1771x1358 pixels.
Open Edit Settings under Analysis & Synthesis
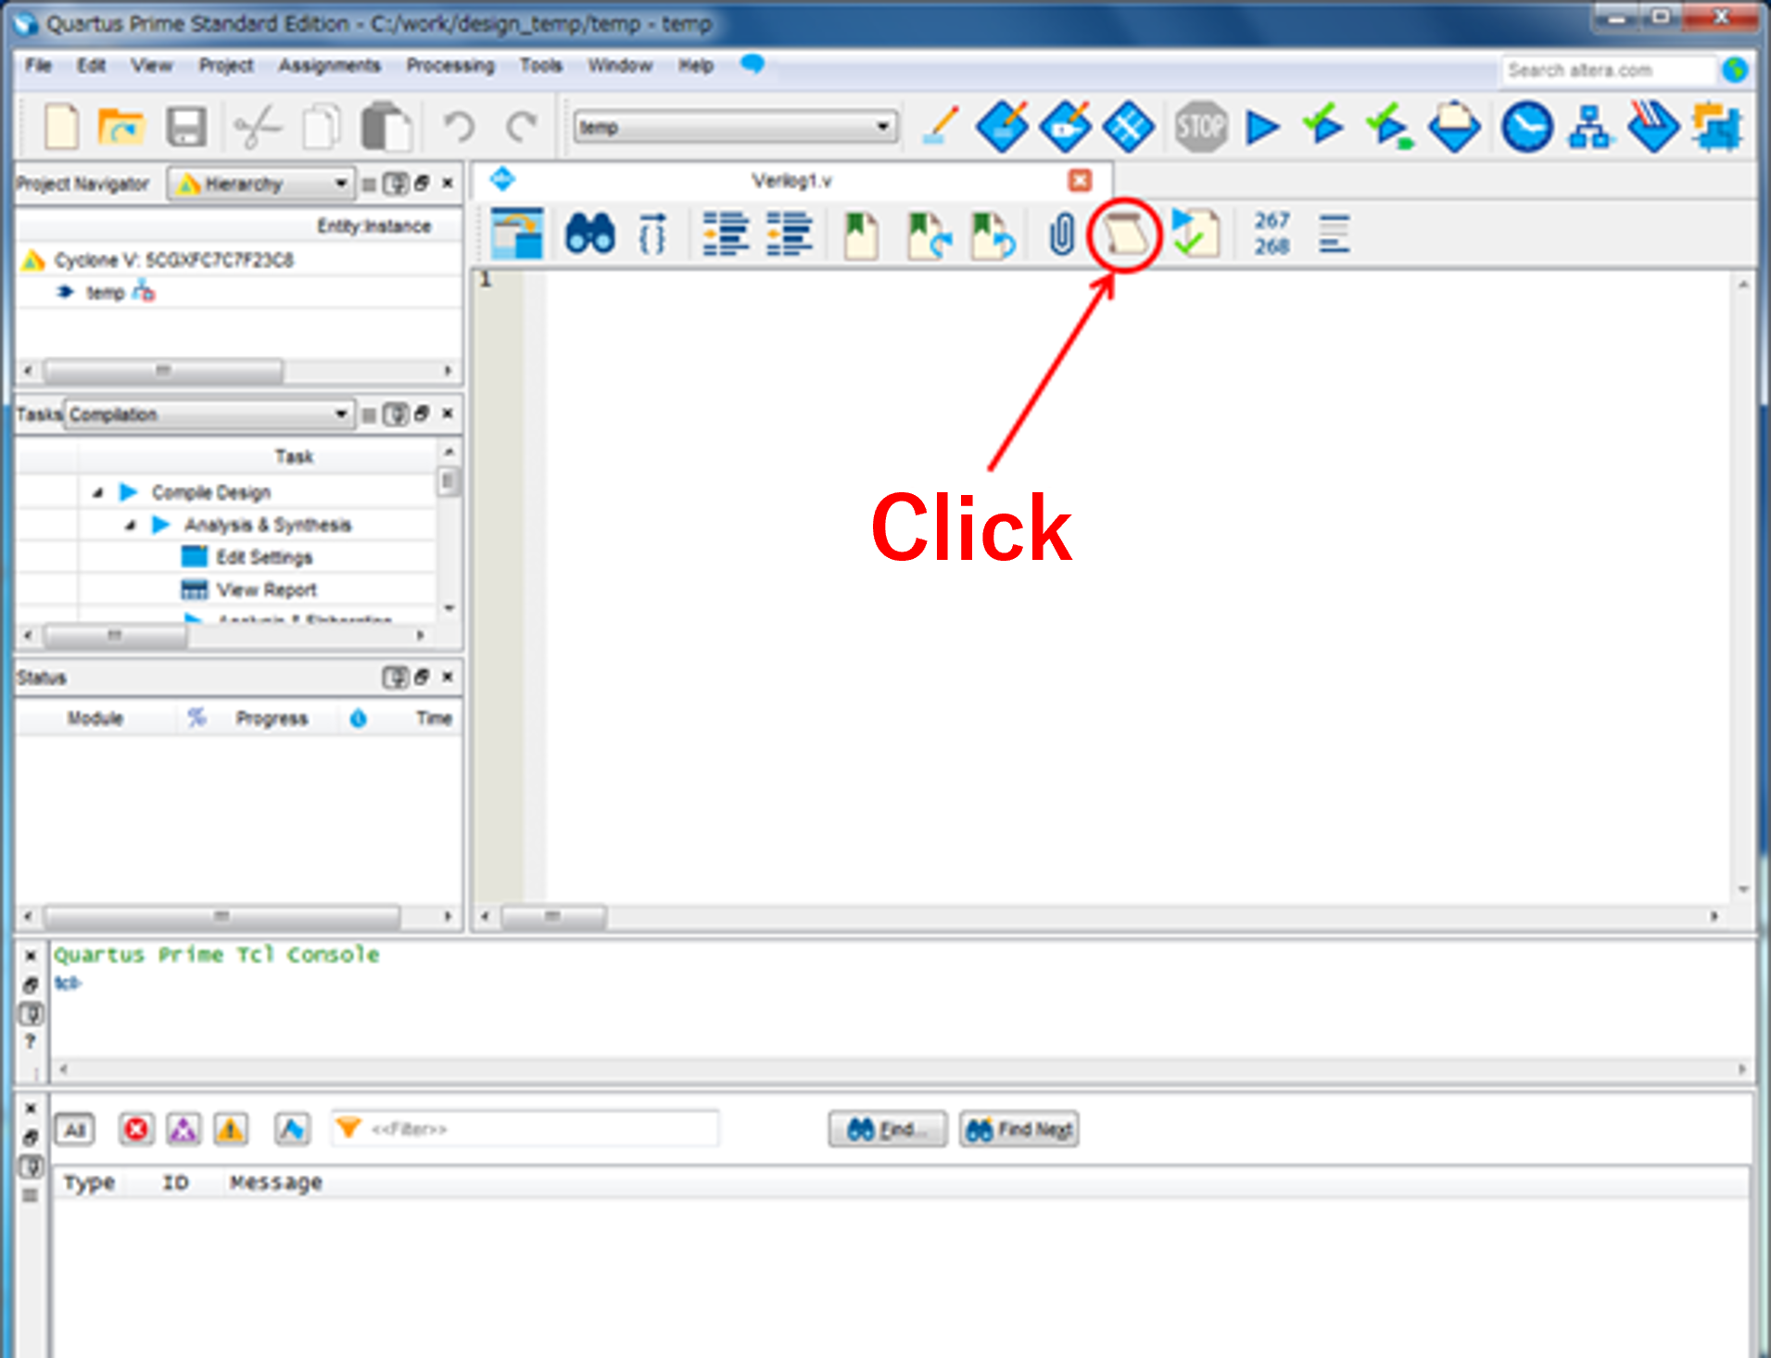point(264,557)
